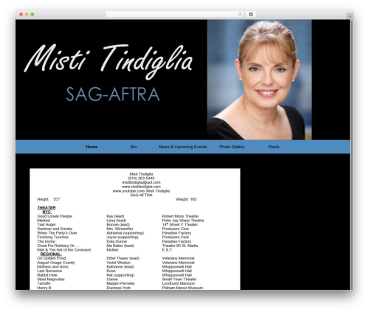The width and height of the screenshot is (369, 312).
Task: Click 'When The Party's Over' entry
Action: click(x=57, y=233)
